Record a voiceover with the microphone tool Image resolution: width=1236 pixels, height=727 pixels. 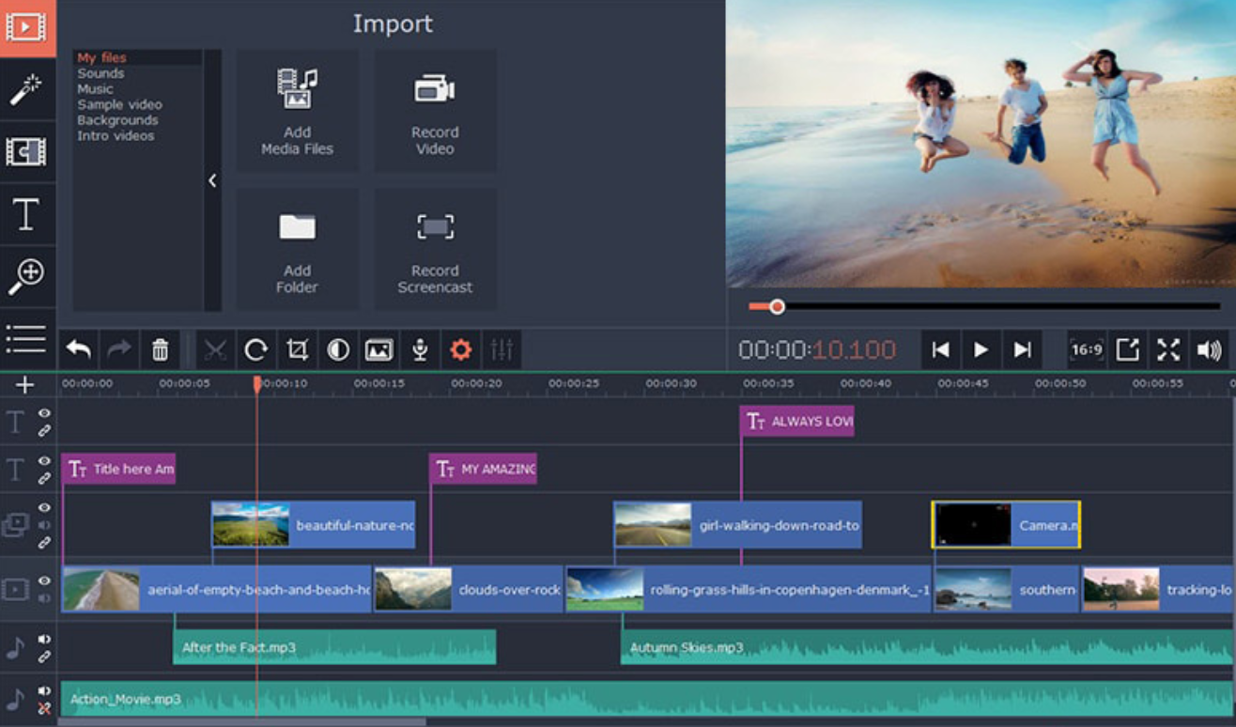[x=419, y=349]
